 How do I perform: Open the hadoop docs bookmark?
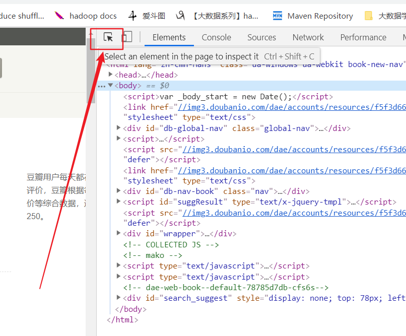point(86,16)
